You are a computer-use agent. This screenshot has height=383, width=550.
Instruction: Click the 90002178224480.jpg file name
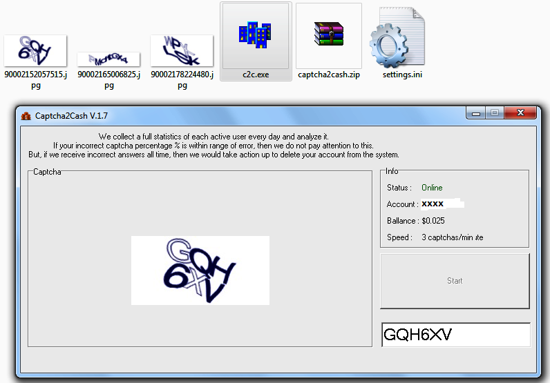[182, 79]
